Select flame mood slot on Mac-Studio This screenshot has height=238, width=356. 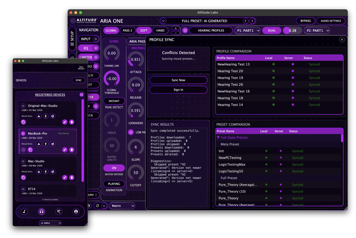coord(53,172)
